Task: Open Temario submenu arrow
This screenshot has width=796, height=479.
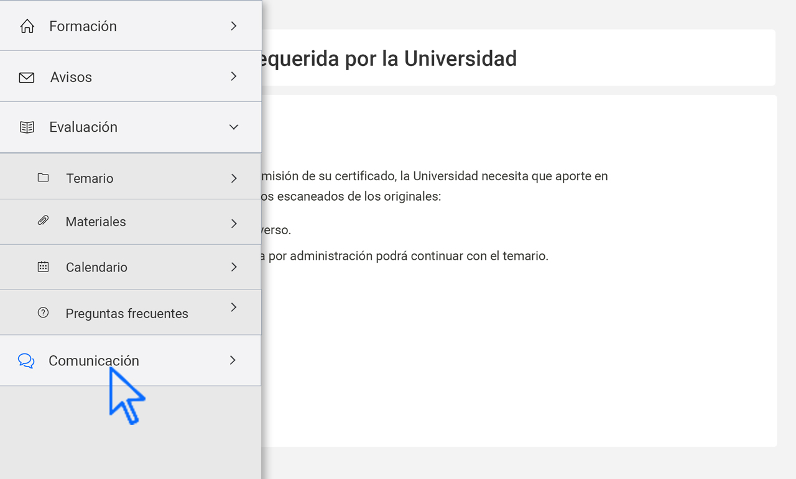Action: (234, 178)
